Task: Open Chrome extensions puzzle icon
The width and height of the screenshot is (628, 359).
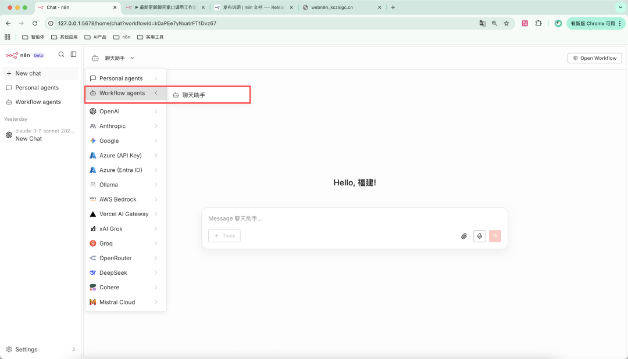Action: [x=538, y=23]
